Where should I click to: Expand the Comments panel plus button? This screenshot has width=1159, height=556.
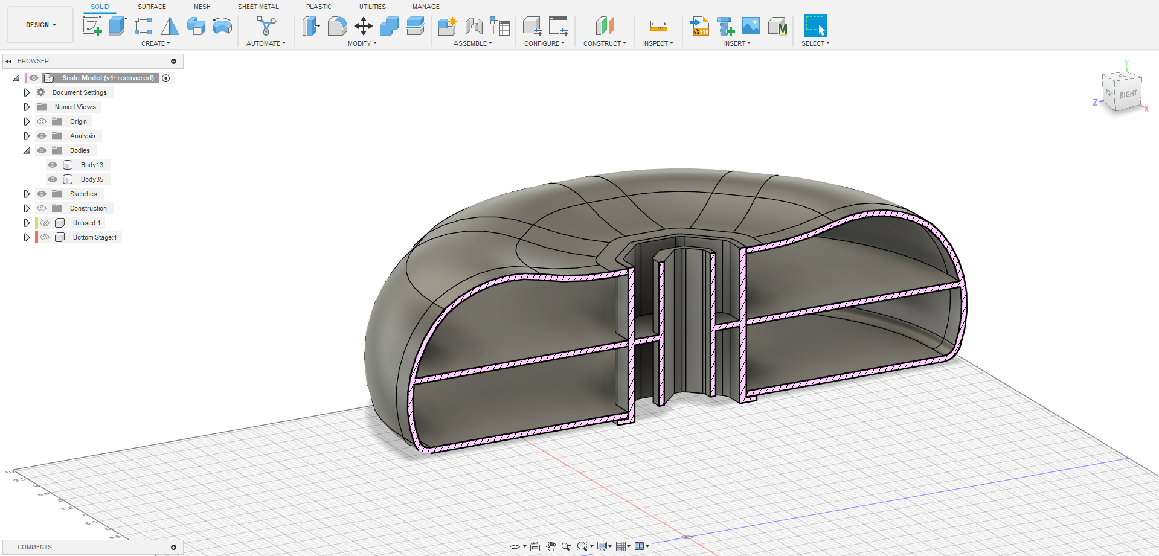[174, 547]
